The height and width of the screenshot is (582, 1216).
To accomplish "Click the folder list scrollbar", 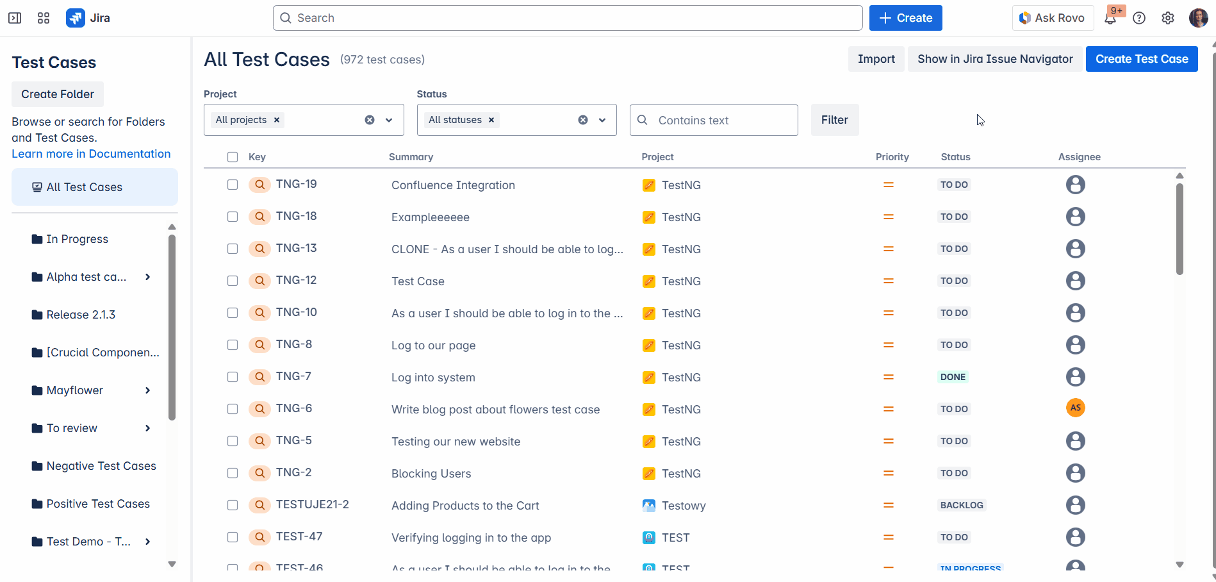I will tap(172, 327).
